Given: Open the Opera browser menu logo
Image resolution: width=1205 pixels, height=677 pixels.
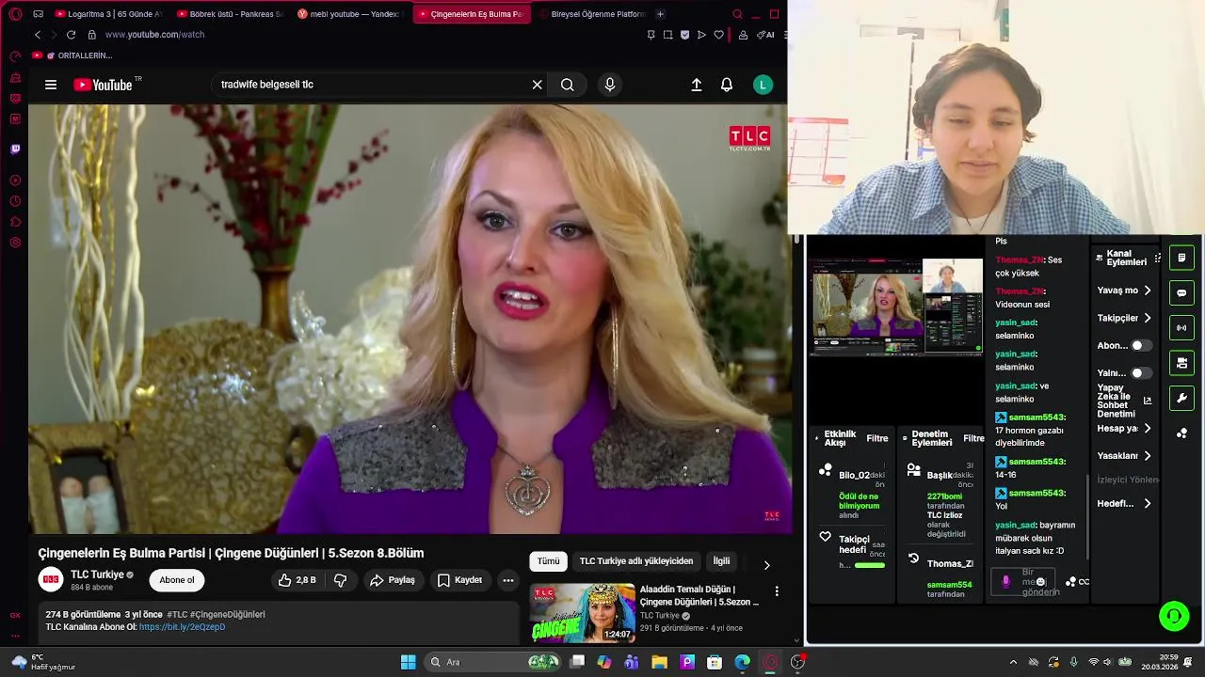Looking at the screenshot, I should pyautogui.click(x=15, y=14).
